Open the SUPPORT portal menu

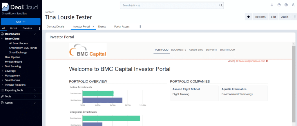coord(211,50)
